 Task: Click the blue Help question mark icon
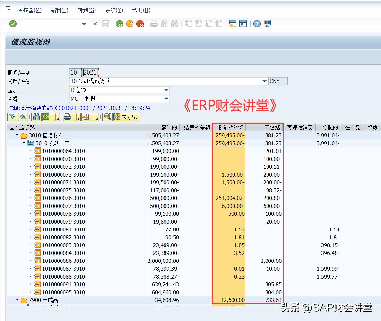(257, 24)
